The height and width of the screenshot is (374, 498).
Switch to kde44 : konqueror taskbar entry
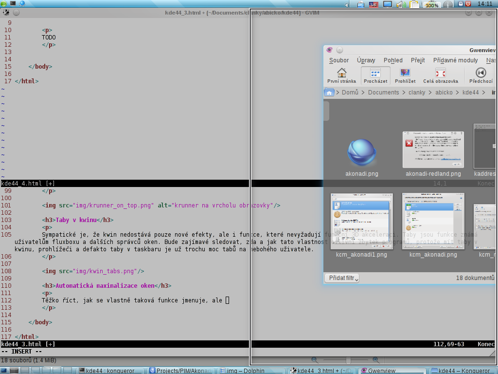[110, 371]
